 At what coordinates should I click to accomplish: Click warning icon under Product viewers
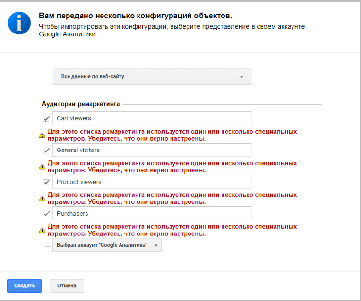pos(42,199)
